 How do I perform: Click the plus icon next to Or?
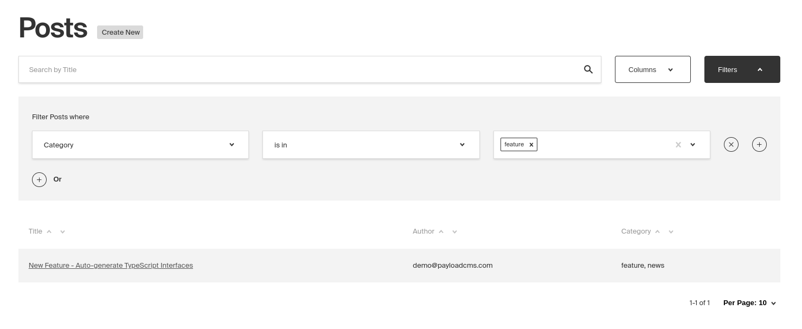pos(39,179)
